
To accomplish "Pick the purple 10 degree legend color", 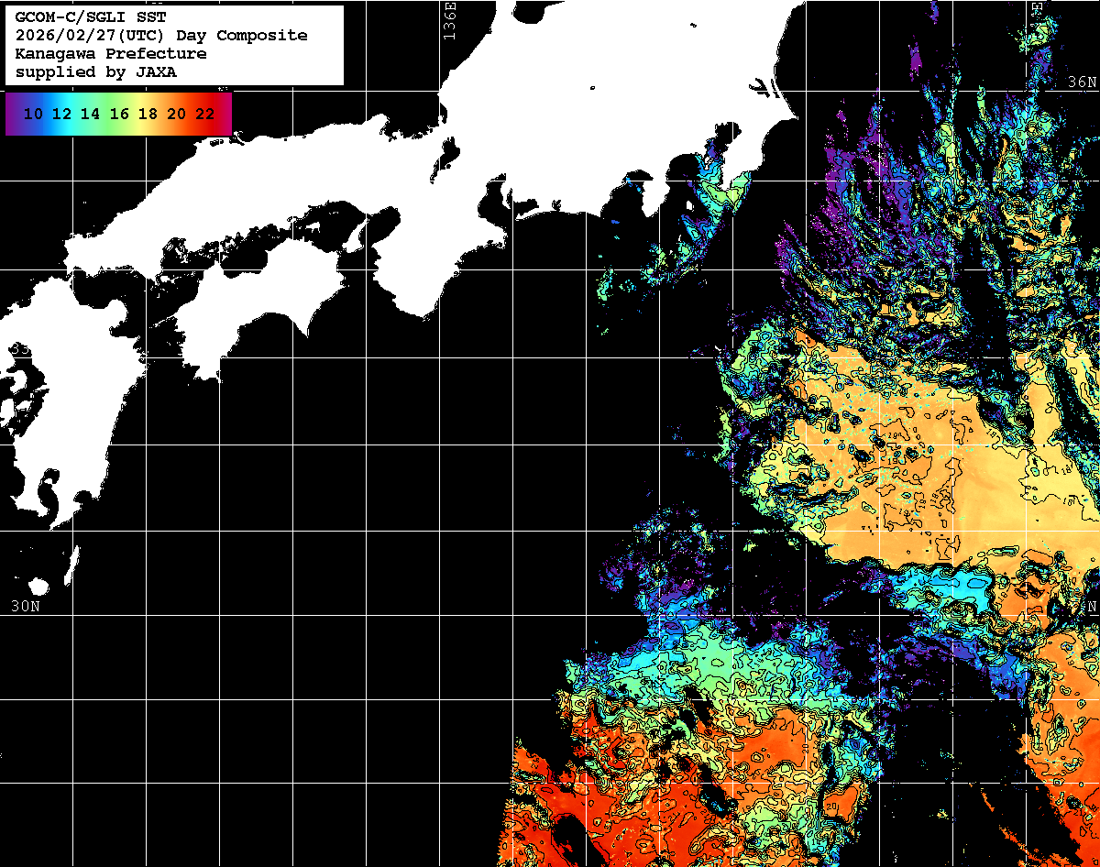I will [x=33, y=115].
